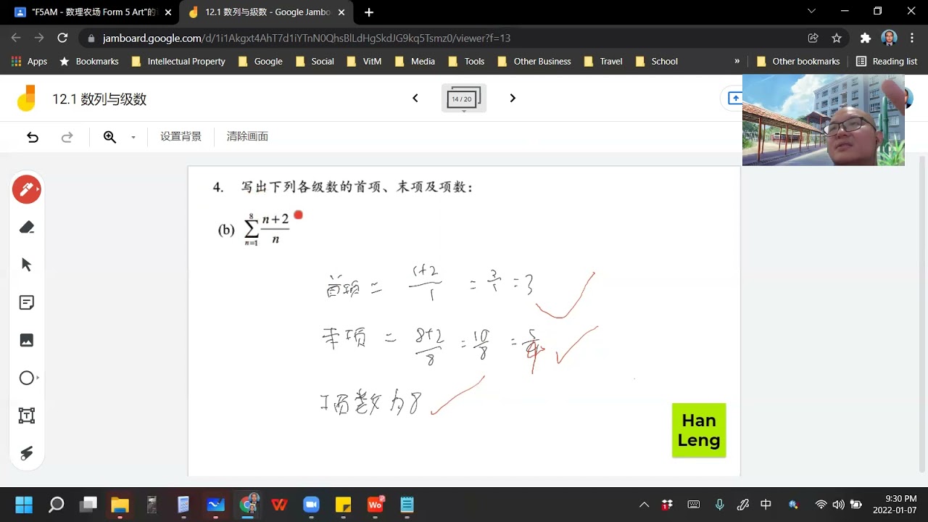Viewport: 928px width, 522px height.
Task: Open Task View on the taskbar
Action: point(88,505)
